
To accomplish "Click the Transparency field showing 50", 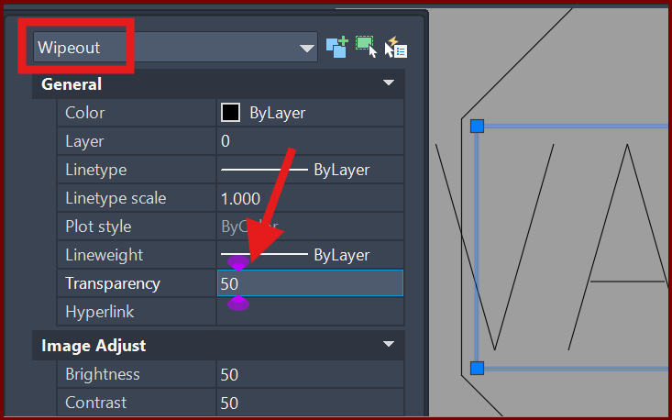I will (x=309, y=283).
